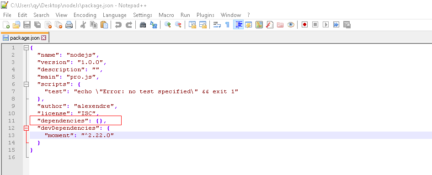
Task: Click line number 16 in the margin
Action: (11, 157)
